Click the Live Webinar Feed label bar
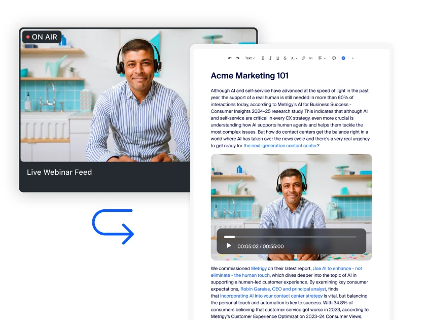The height and width of the screenshot is (320, 426). pos(59,172)
